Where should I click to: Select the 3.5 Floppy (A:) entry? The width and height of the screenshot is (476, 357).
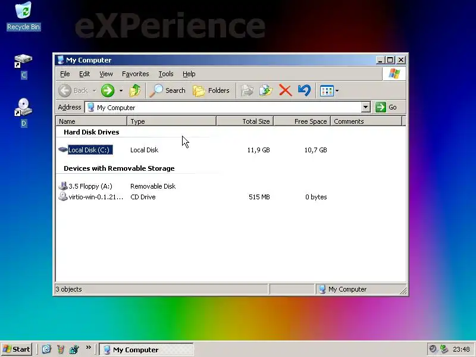(90, 186)
